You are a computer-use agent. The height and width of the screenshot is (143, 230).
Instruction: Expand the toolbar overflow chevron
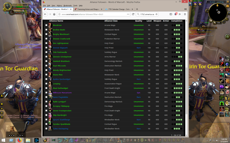tap(180, 14)
